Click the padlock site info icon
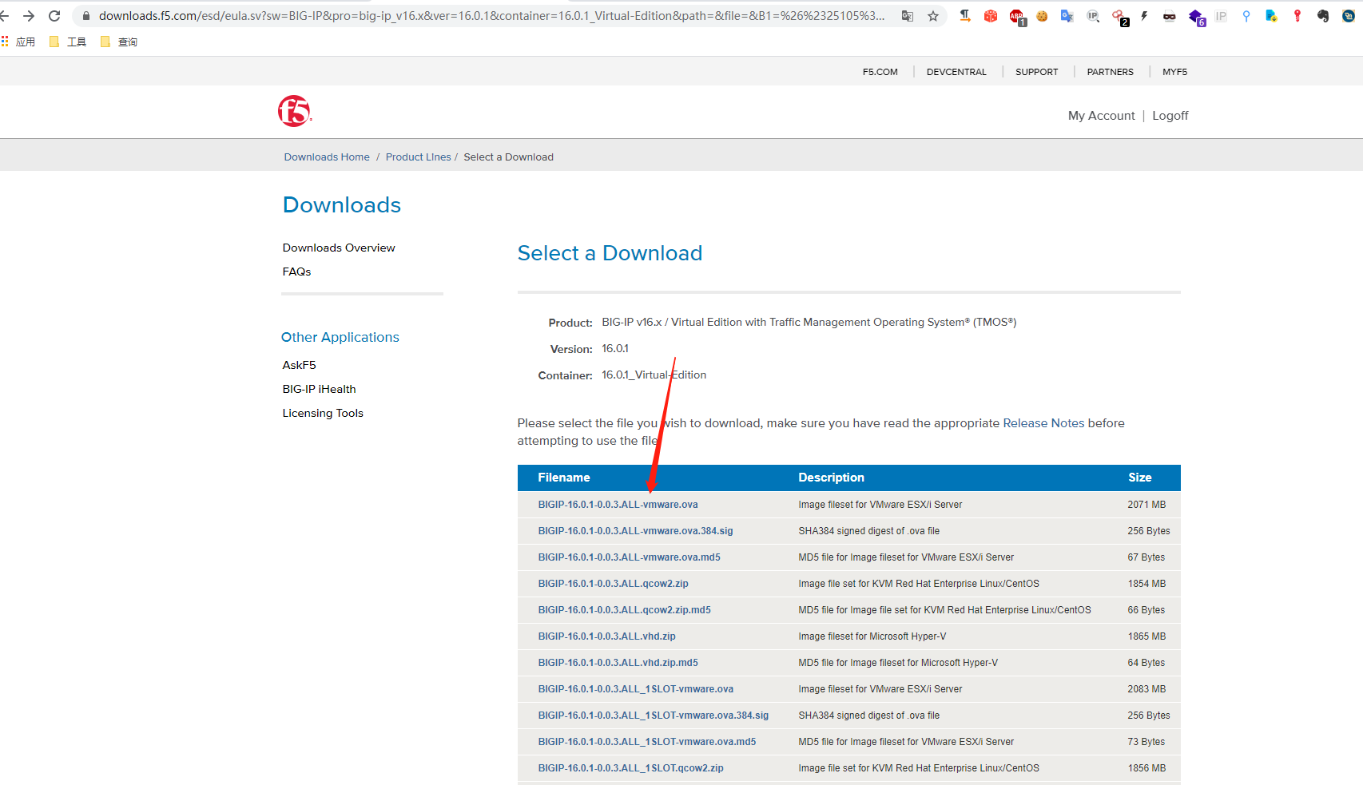The width and height of the screenshot is (1363, 785). [86, 16]
